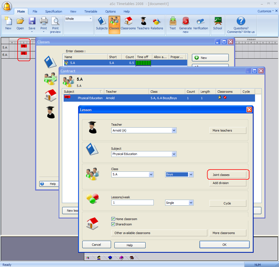The image size is (279, 267).
Task: Switch to the Timetable ribbon tab
Action: point(91,11)
